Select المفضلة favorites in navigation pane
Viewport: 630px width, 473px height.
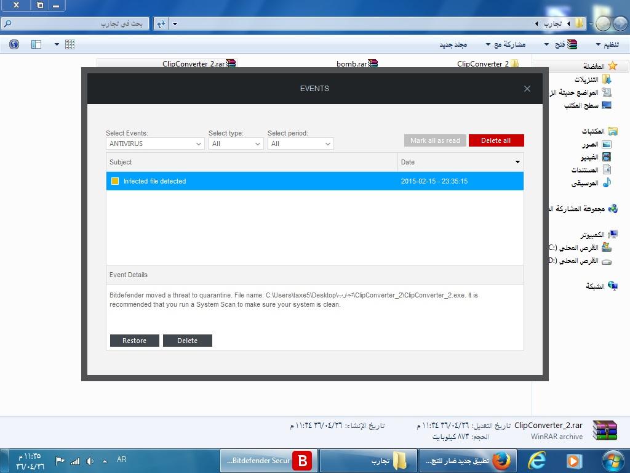click(600, 65)
